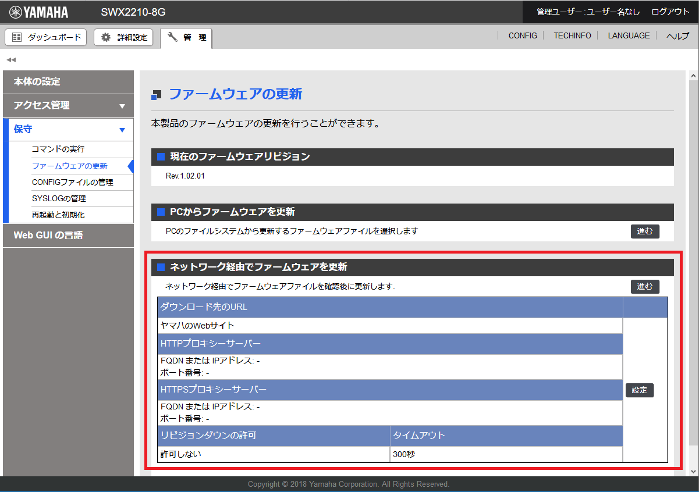Open CONFIG in the top-right menu
This screenshot has width=699, height=492.
point(523,35)
